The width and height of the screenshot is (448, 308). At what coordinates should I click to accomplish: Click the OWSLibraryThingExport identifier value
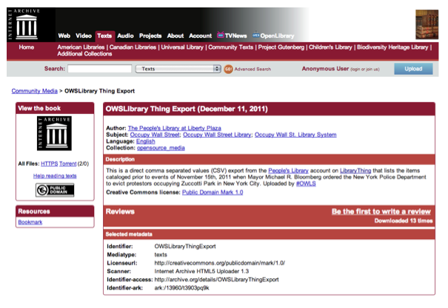[x=185, y=247]
